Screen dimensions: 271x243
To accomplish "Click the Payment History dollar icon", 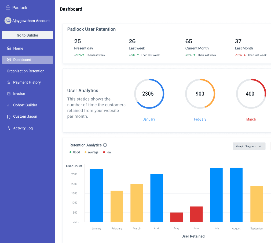I will [9, 82].
